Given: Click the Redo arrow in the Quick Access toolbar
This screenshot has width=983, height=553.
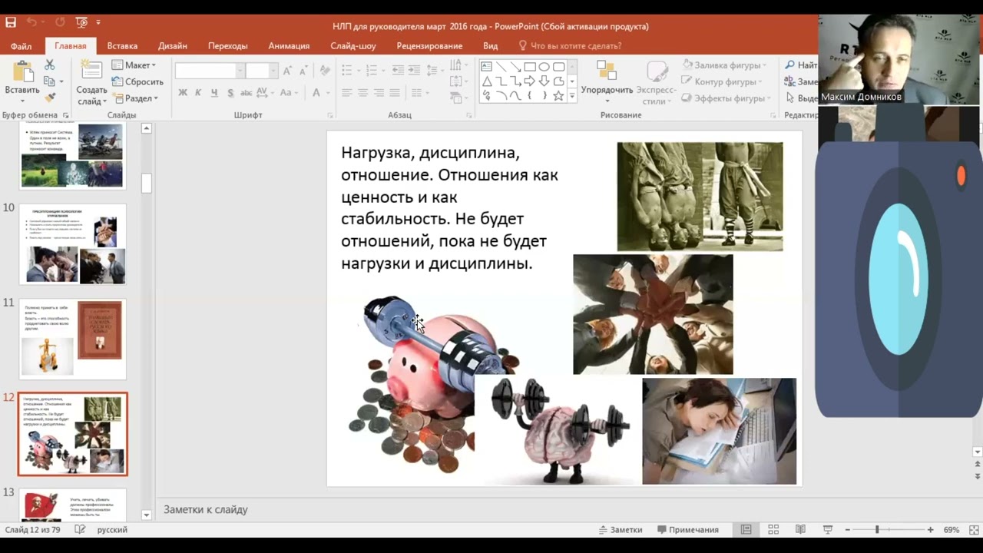Looking at the screenshot, I should pyautogui.click(x=60, y=22).
